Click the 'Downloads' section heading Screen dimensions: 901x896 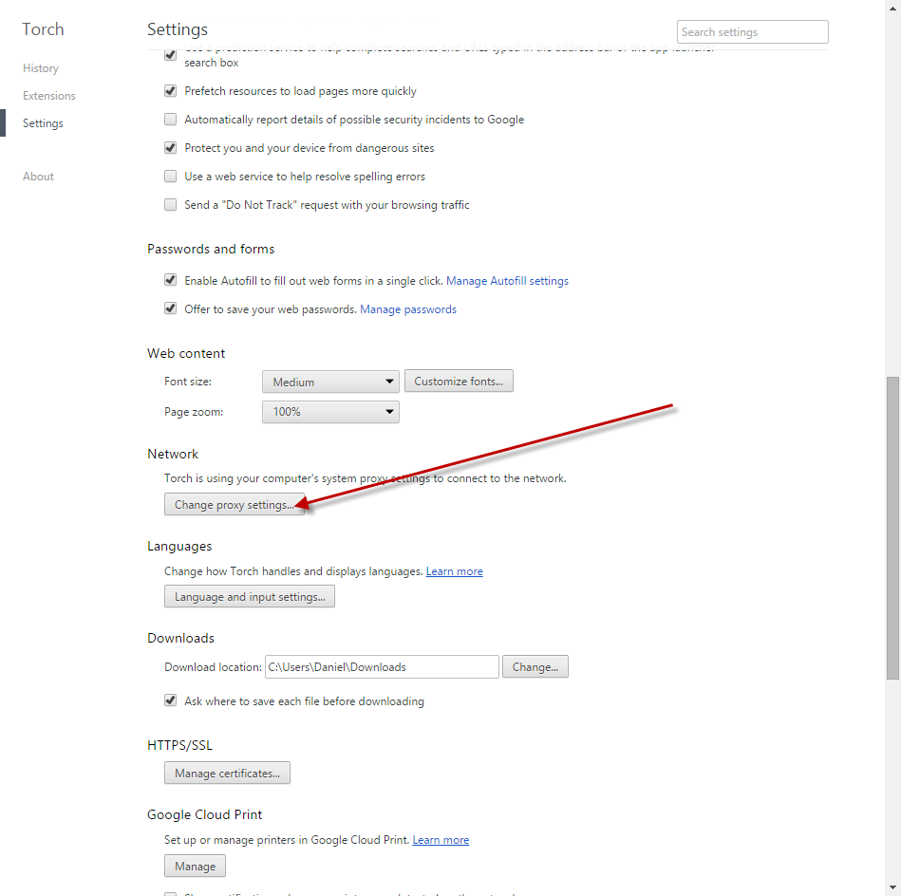click(x=180, y=638)
